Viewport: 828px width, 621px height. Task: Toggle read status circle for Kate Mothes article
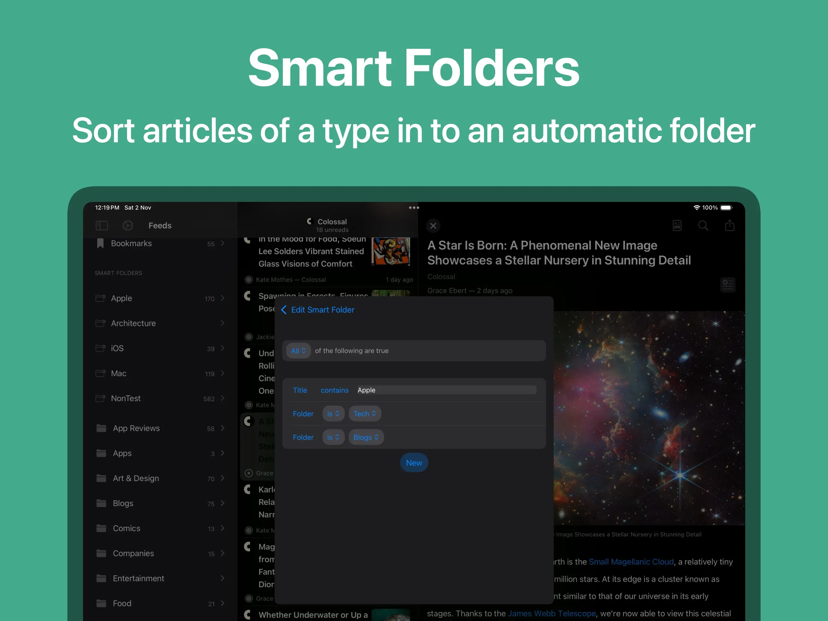(x=249, y=280)
